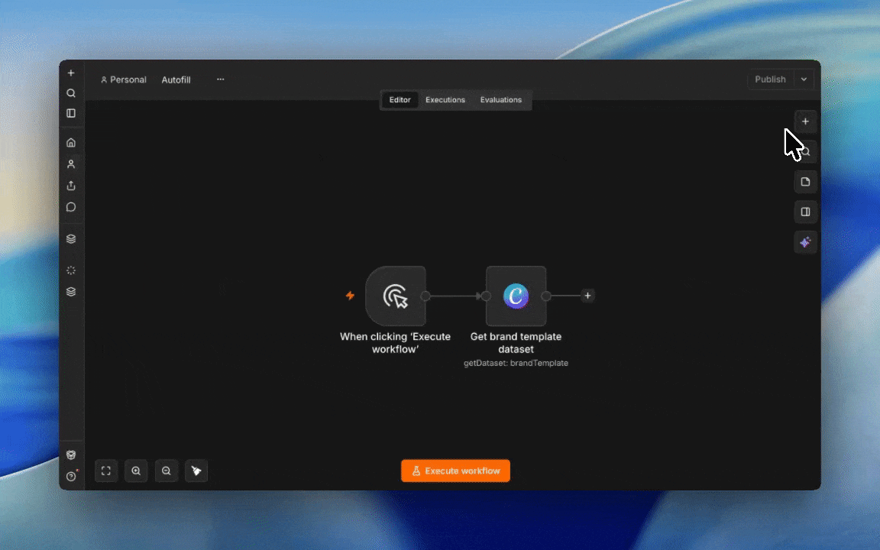Select the manual trigger cursor node

(x=396, y=296)
